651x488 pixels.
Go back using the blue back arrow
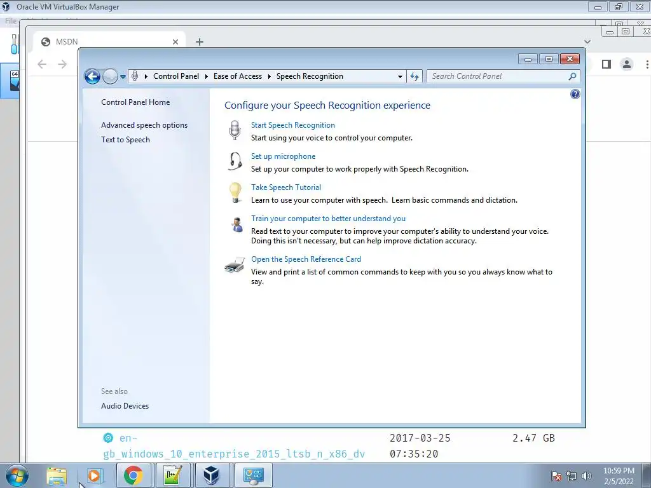pos(92,76)
